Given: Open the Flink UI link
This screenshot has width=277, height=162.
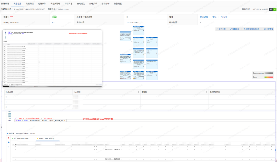Looking at the screenshot, I should (x=224, y=17).
